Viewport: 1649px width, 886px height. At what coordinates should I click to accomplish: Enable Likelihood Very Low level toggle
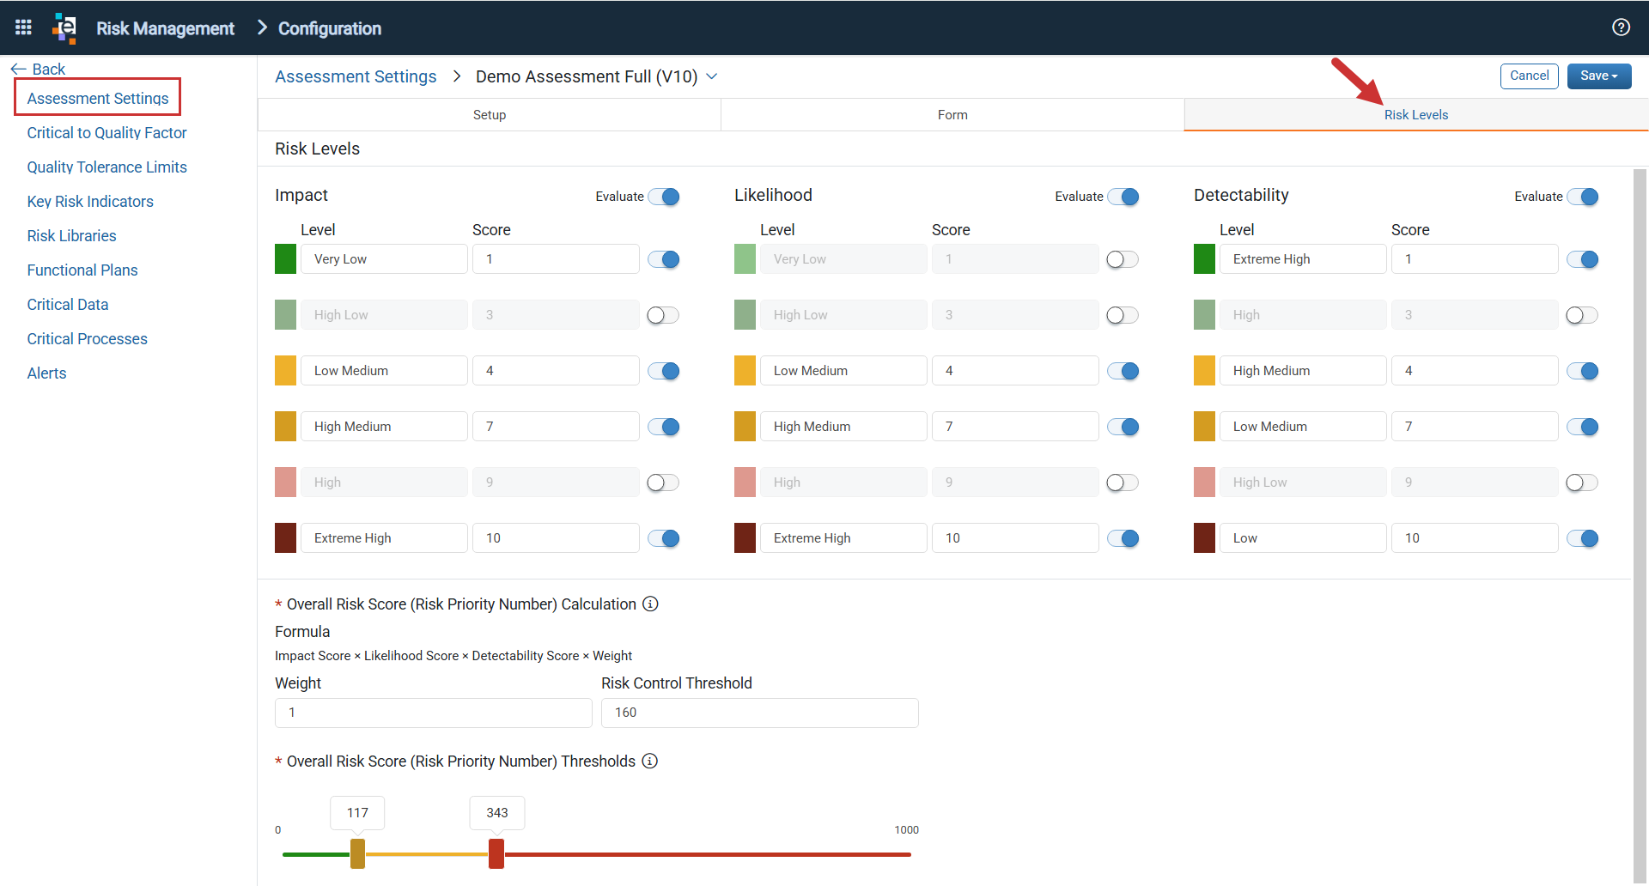[1123, 259]
